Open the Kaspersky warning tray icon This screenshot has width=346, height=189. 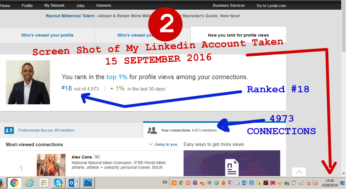[x=202, y=183]
